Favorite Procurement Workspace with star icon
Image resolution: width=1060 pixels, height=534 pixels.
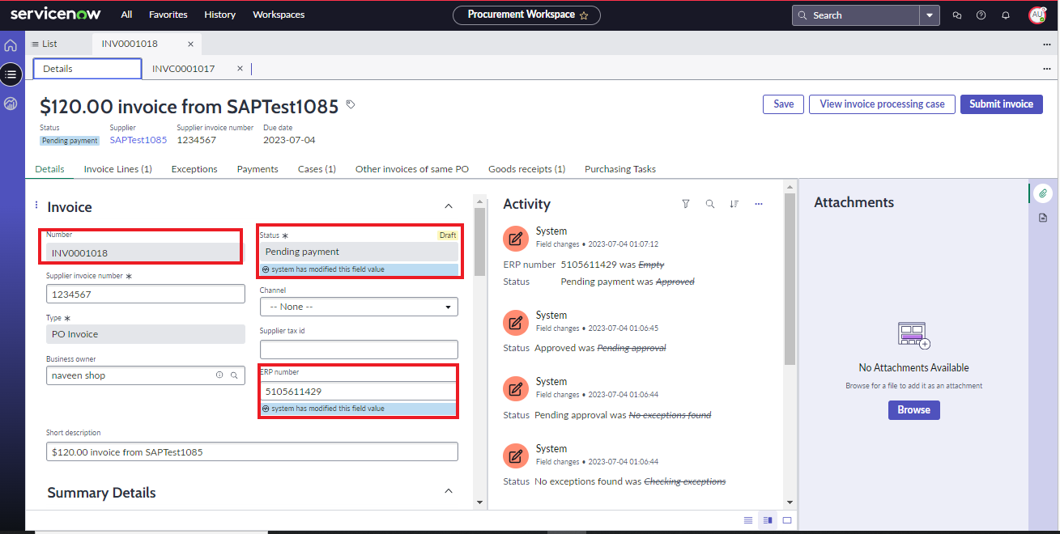click(x=584, y=15)
